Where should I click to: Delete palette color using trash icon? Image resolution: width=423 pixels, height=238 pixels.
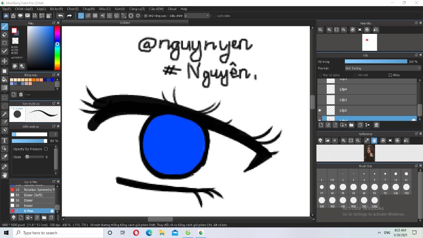tap(21, 95)
